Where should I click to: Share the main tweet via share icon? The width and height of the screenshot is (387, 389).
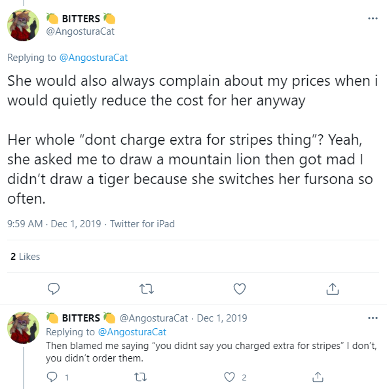click(333, 289)
